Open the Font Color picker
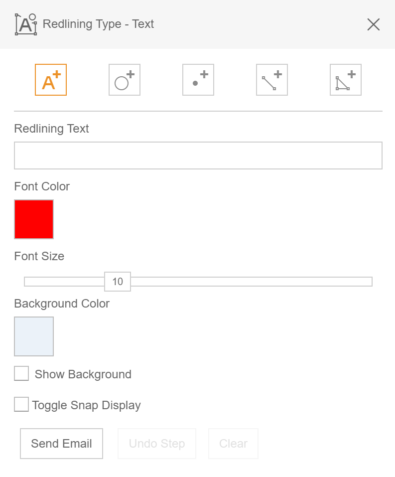Viewport: 395px width, 477px height. (x=33, y=219)
